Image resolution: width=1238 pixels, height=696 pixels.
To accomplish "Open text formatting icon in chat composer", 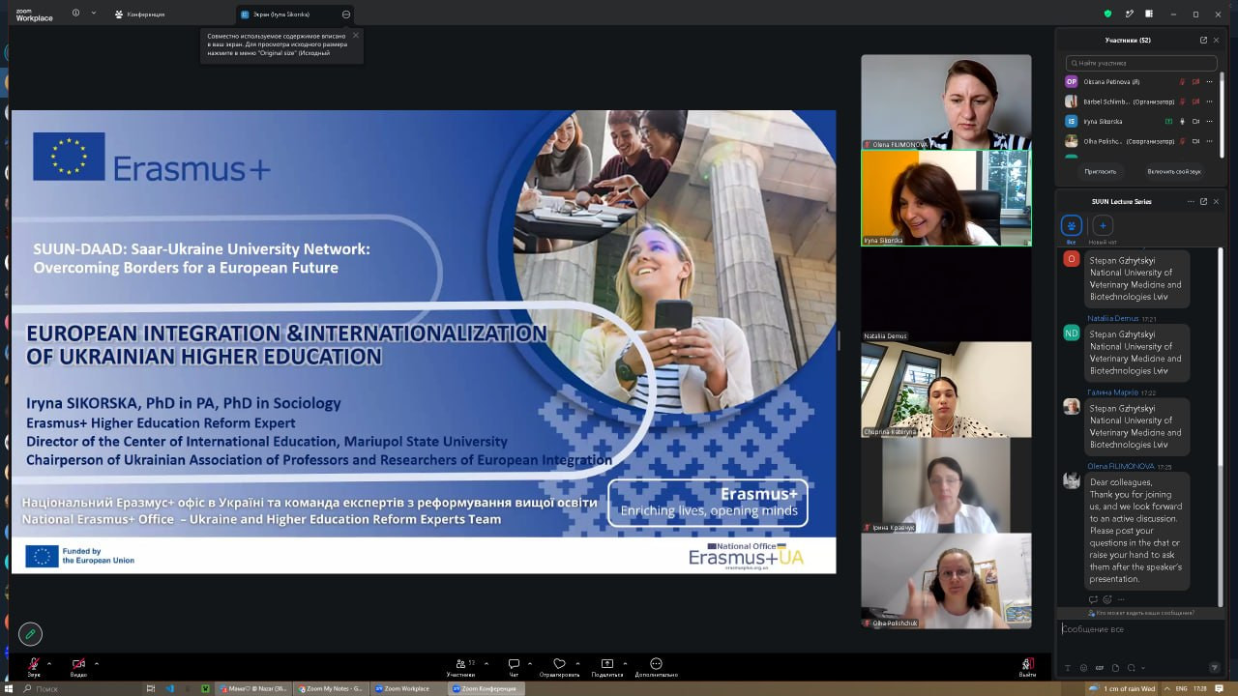I will [1068, 668].
